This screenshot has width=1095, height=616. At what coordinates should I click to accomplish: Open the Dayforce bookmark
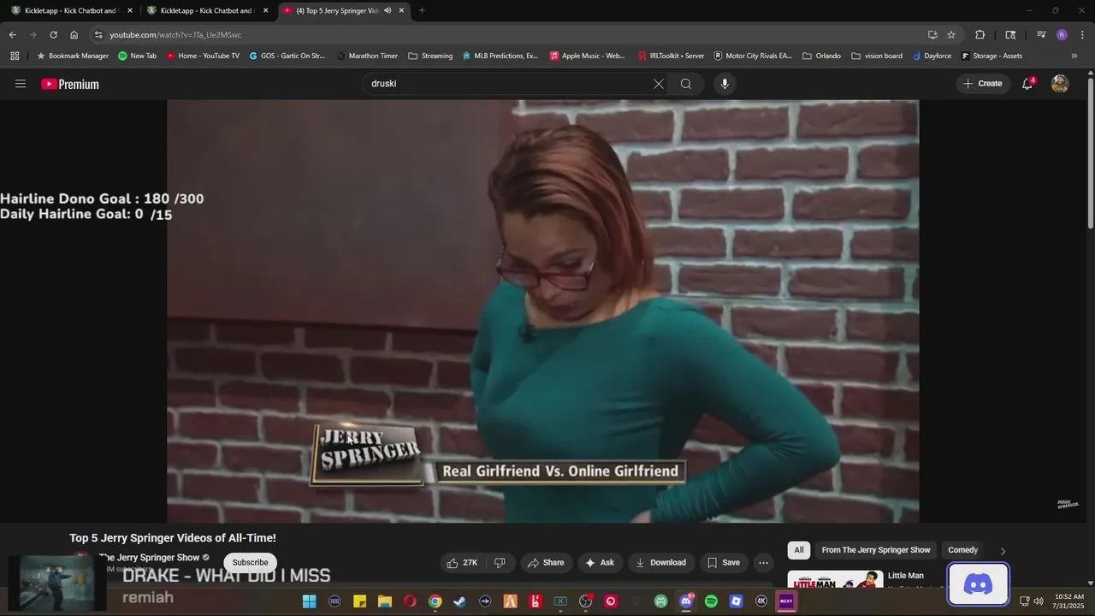pos(932,56)
